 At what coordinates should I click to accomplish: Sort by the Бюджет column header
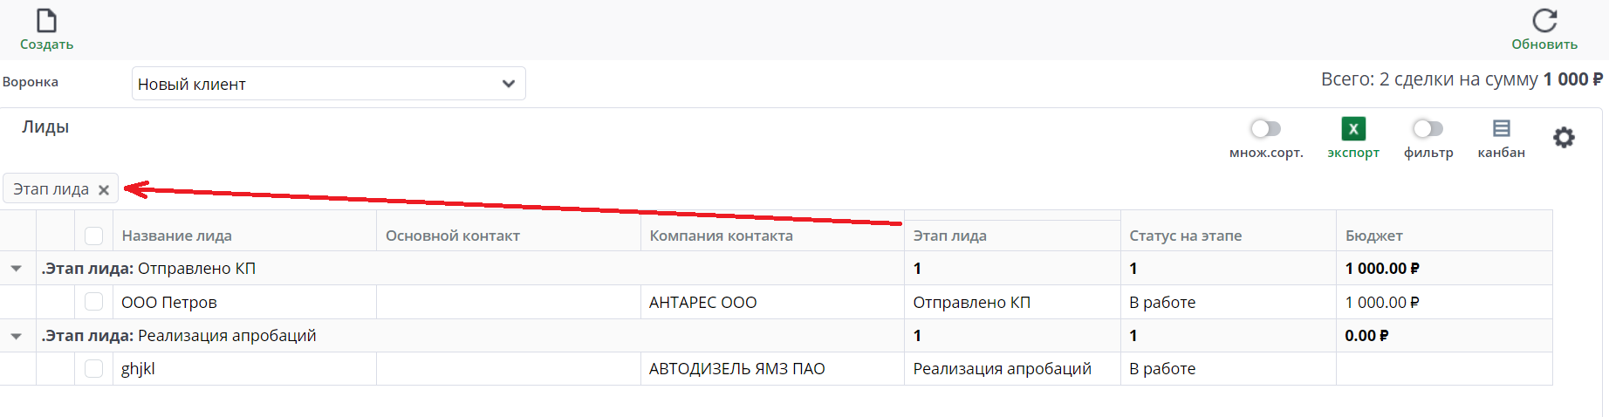(1374, 236)
